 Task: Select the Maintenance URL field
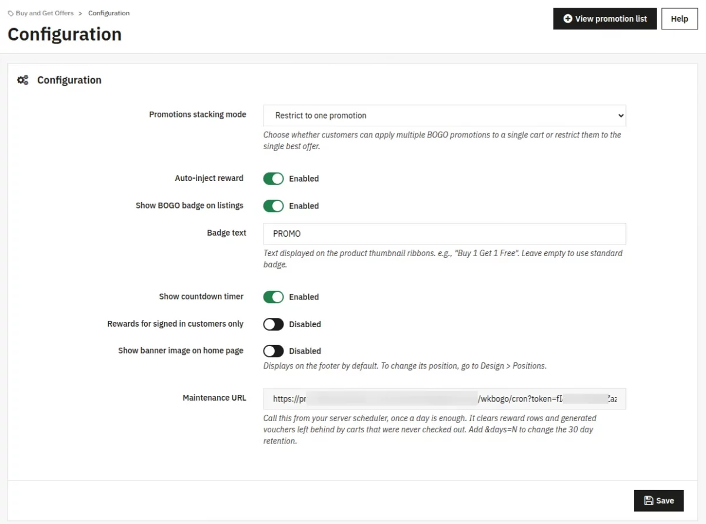click(445, 399)
